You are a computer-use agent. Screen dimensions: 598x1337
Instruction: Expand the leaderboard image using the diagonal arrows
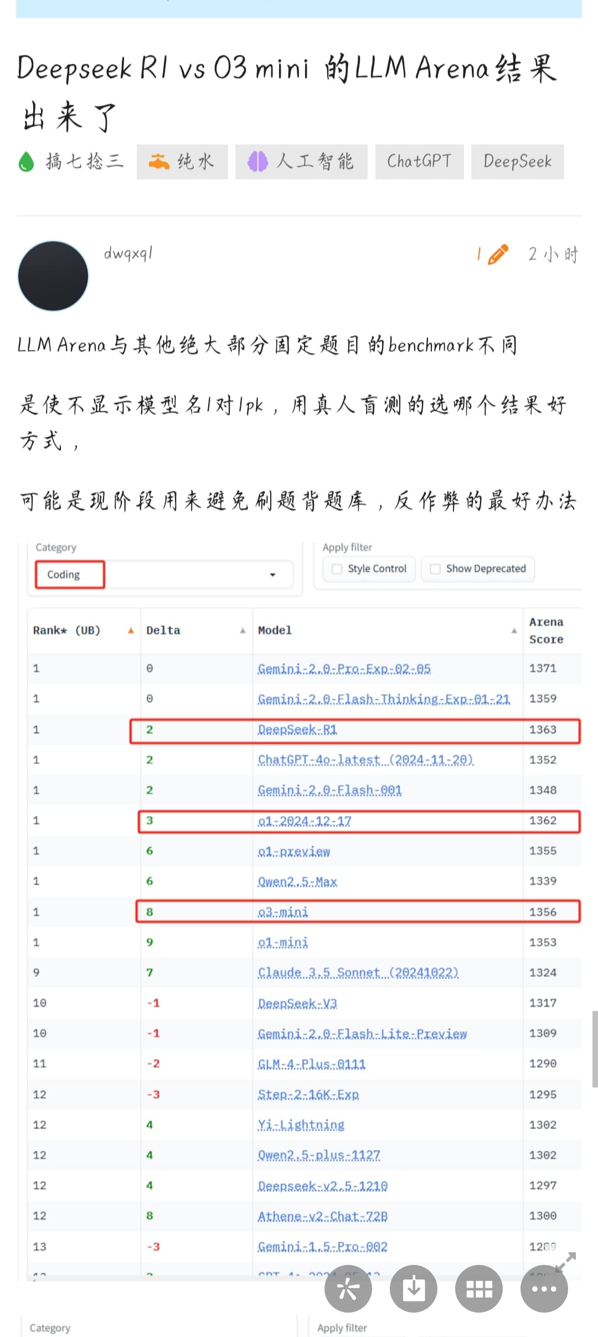point(566,1262)
